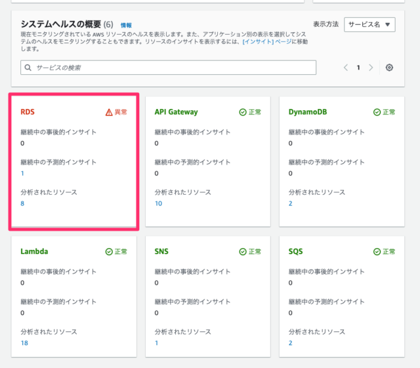Viewport: 420px width, 368px height.
Task: Select page number 1 in pagination
Action: click(x=358, y=68)
